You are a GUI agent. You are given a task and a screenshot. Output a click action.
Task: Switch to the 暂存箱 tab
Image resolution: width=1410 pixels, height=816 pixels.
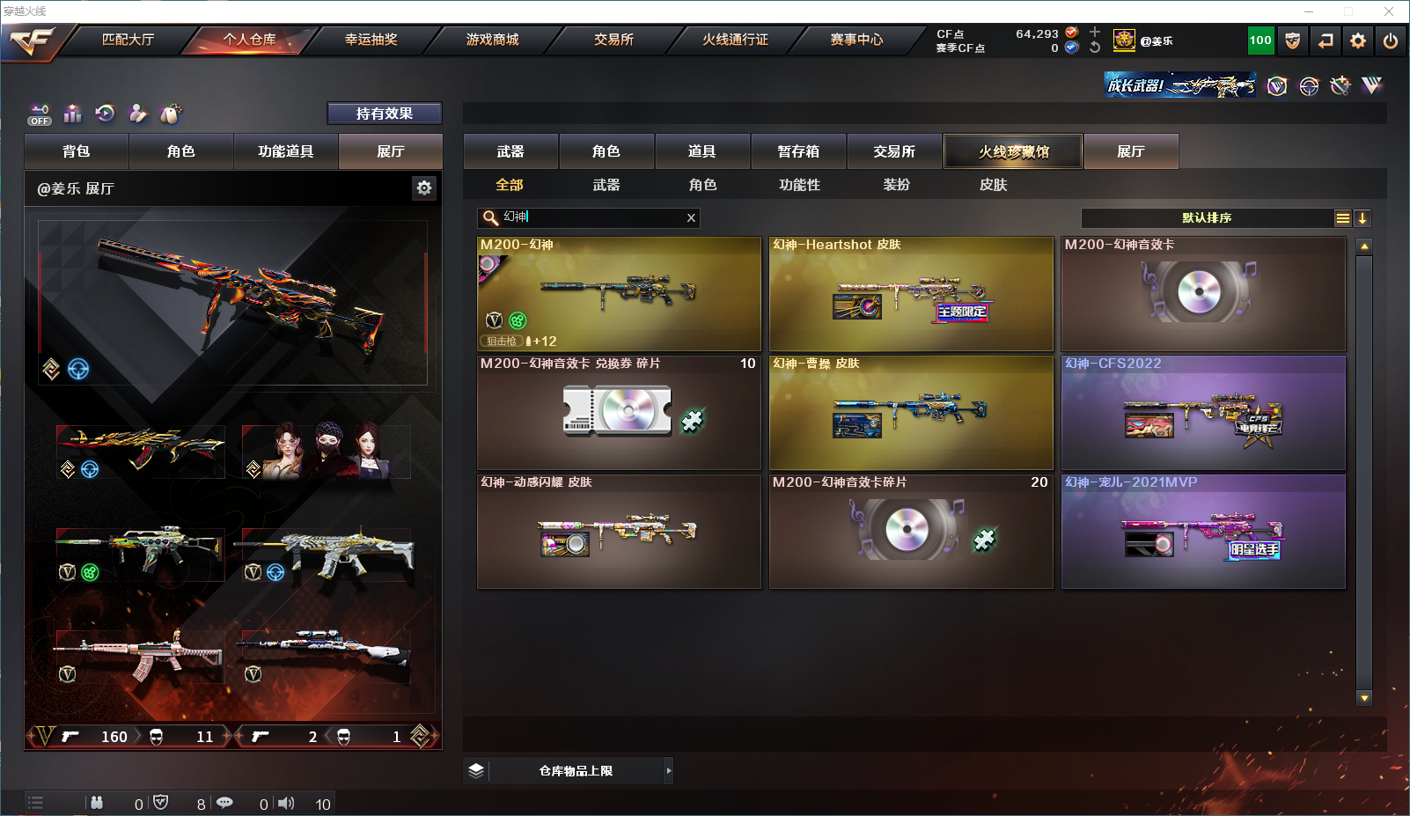[x=798, y=151]
